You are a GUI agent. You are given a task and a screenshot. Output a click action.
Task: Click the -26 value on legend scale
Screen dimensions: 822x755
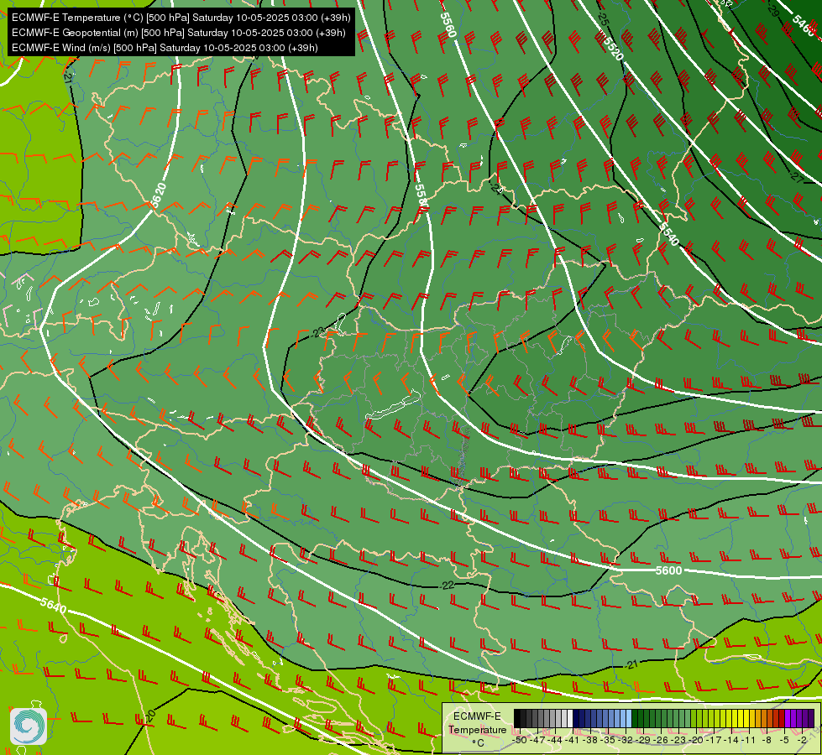(661, 741)
